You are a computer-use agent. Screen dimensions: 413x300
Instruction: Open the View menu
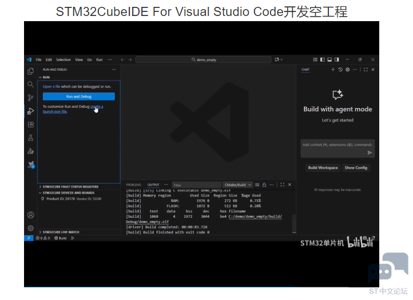click(79, 60)
